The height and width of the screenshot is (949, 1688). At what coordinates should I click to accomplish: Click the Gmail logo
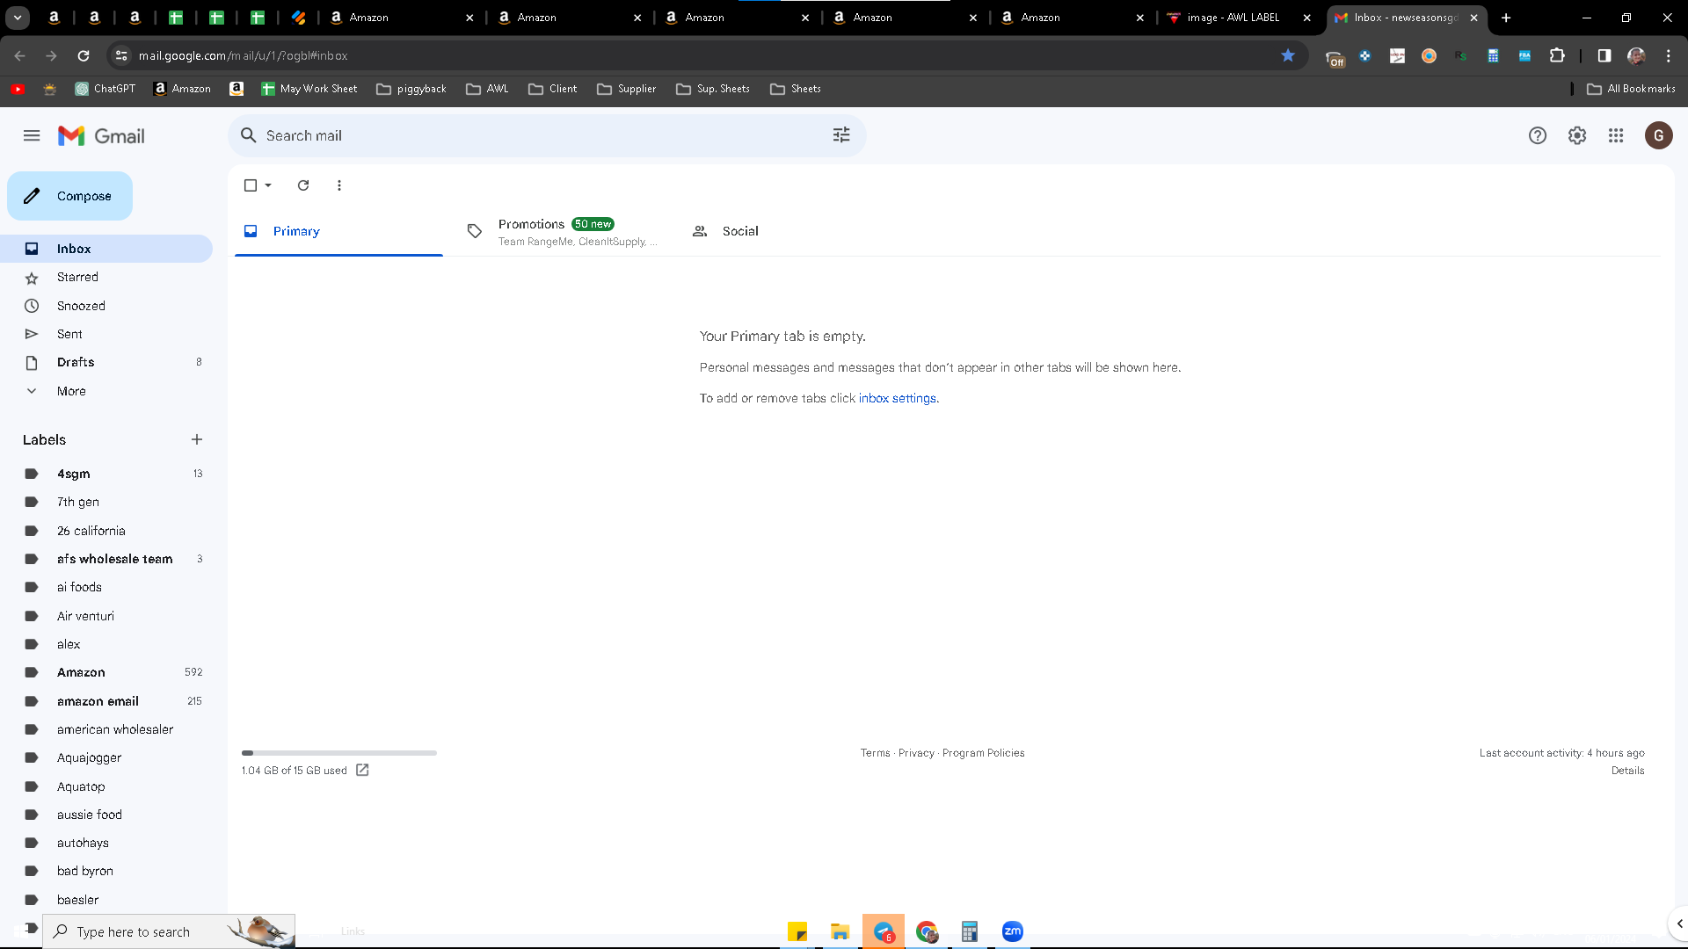tap(101, 136)
